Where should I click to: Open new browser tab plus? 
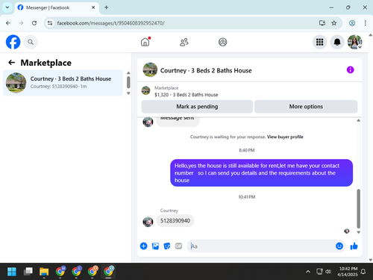pos(107,7)
